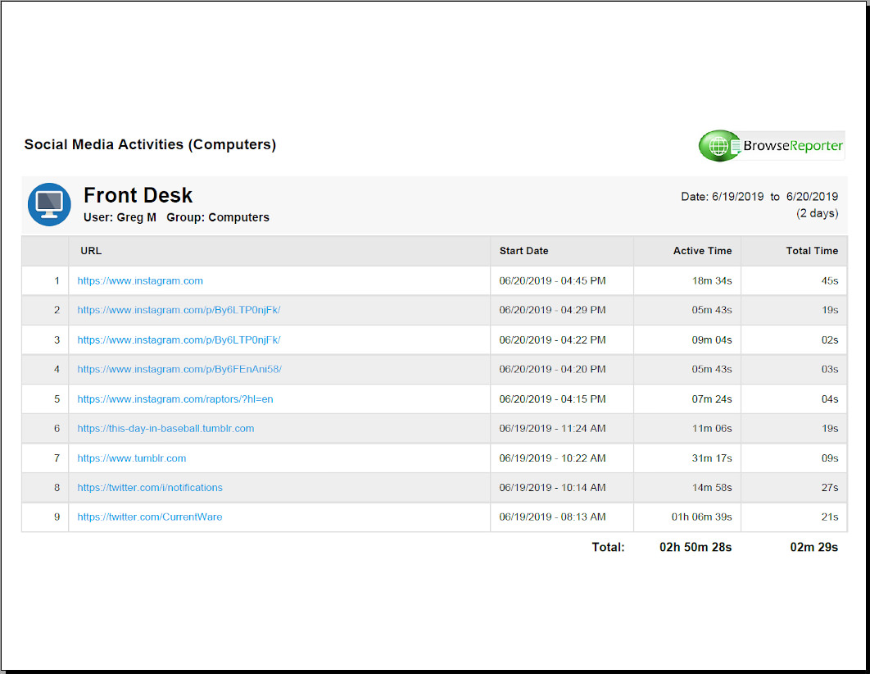Follow the Instagram By6FEnAni58 post link
870x674 pixels.
pyautogui.click(x=179, y=369)
